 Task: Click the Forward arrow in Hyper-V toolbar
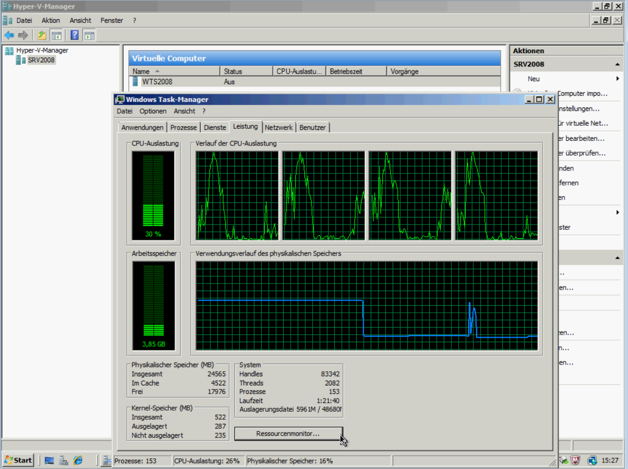23,35
